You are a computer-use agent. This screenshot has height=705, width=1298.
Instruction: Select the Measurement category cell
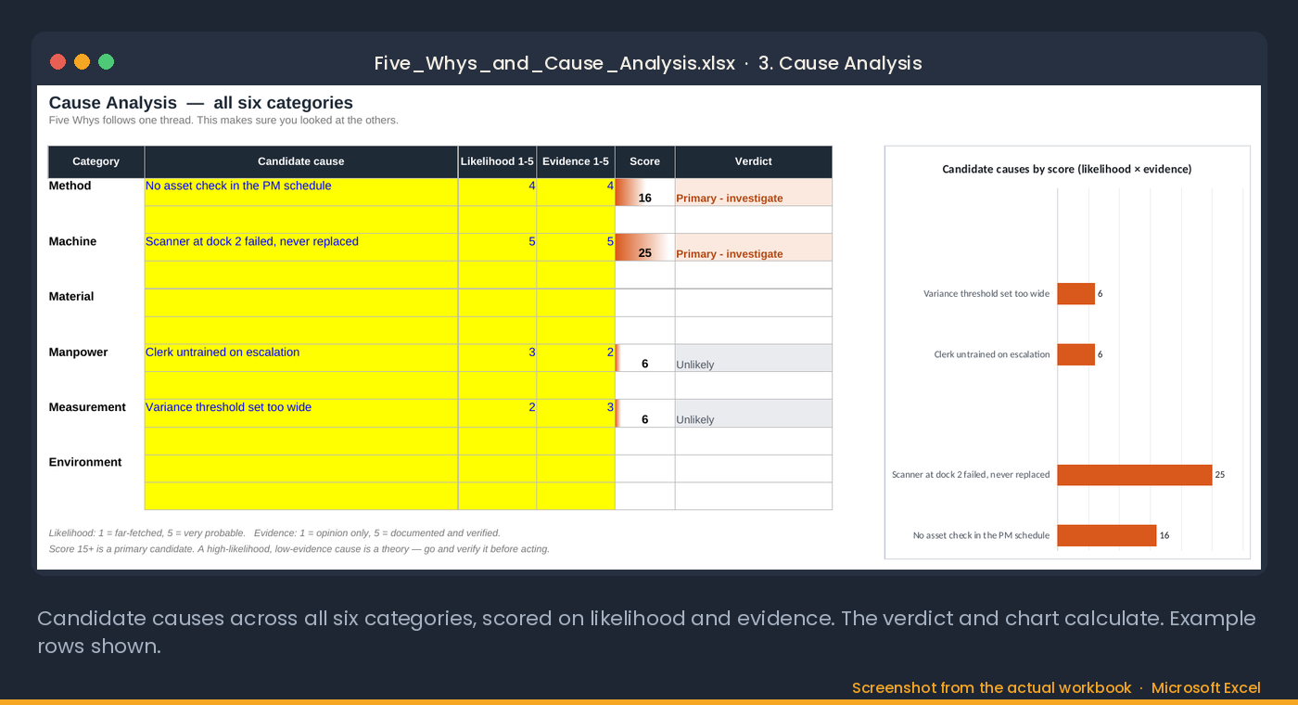pos(96,413)
